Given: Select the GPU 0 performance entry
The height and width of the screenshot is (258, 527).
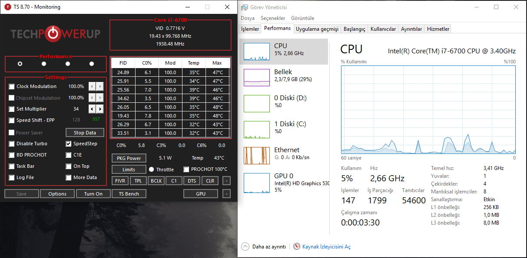Looking at the screenshot, I should (x=284, y=183).
